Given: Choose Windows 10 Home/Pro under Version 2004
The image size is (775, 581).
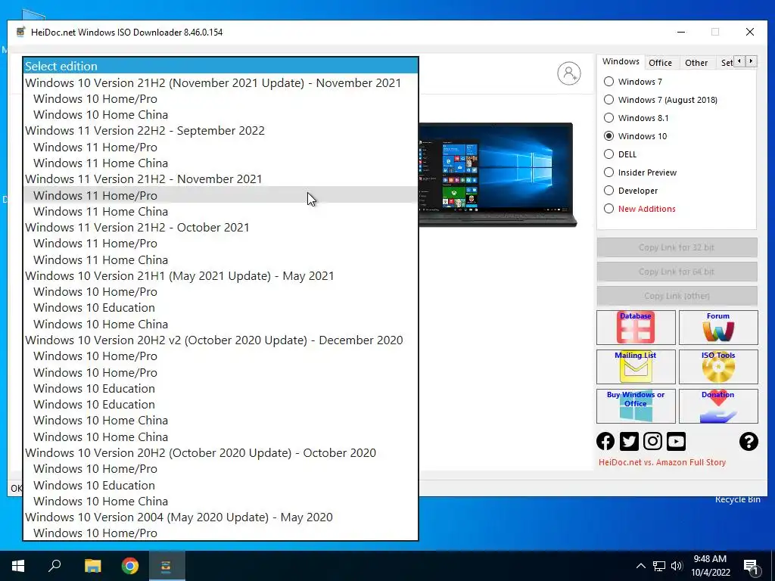Looking at the screenshot, I should pyautogui.click(x=220, y=533).
